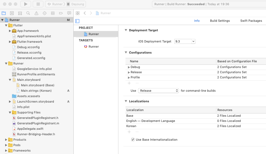Stop the running build
The height and width of the screenshot is (154, 266).
coord(38,4)
